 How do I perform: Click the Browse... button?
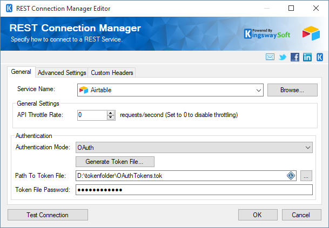pos(292,90)
